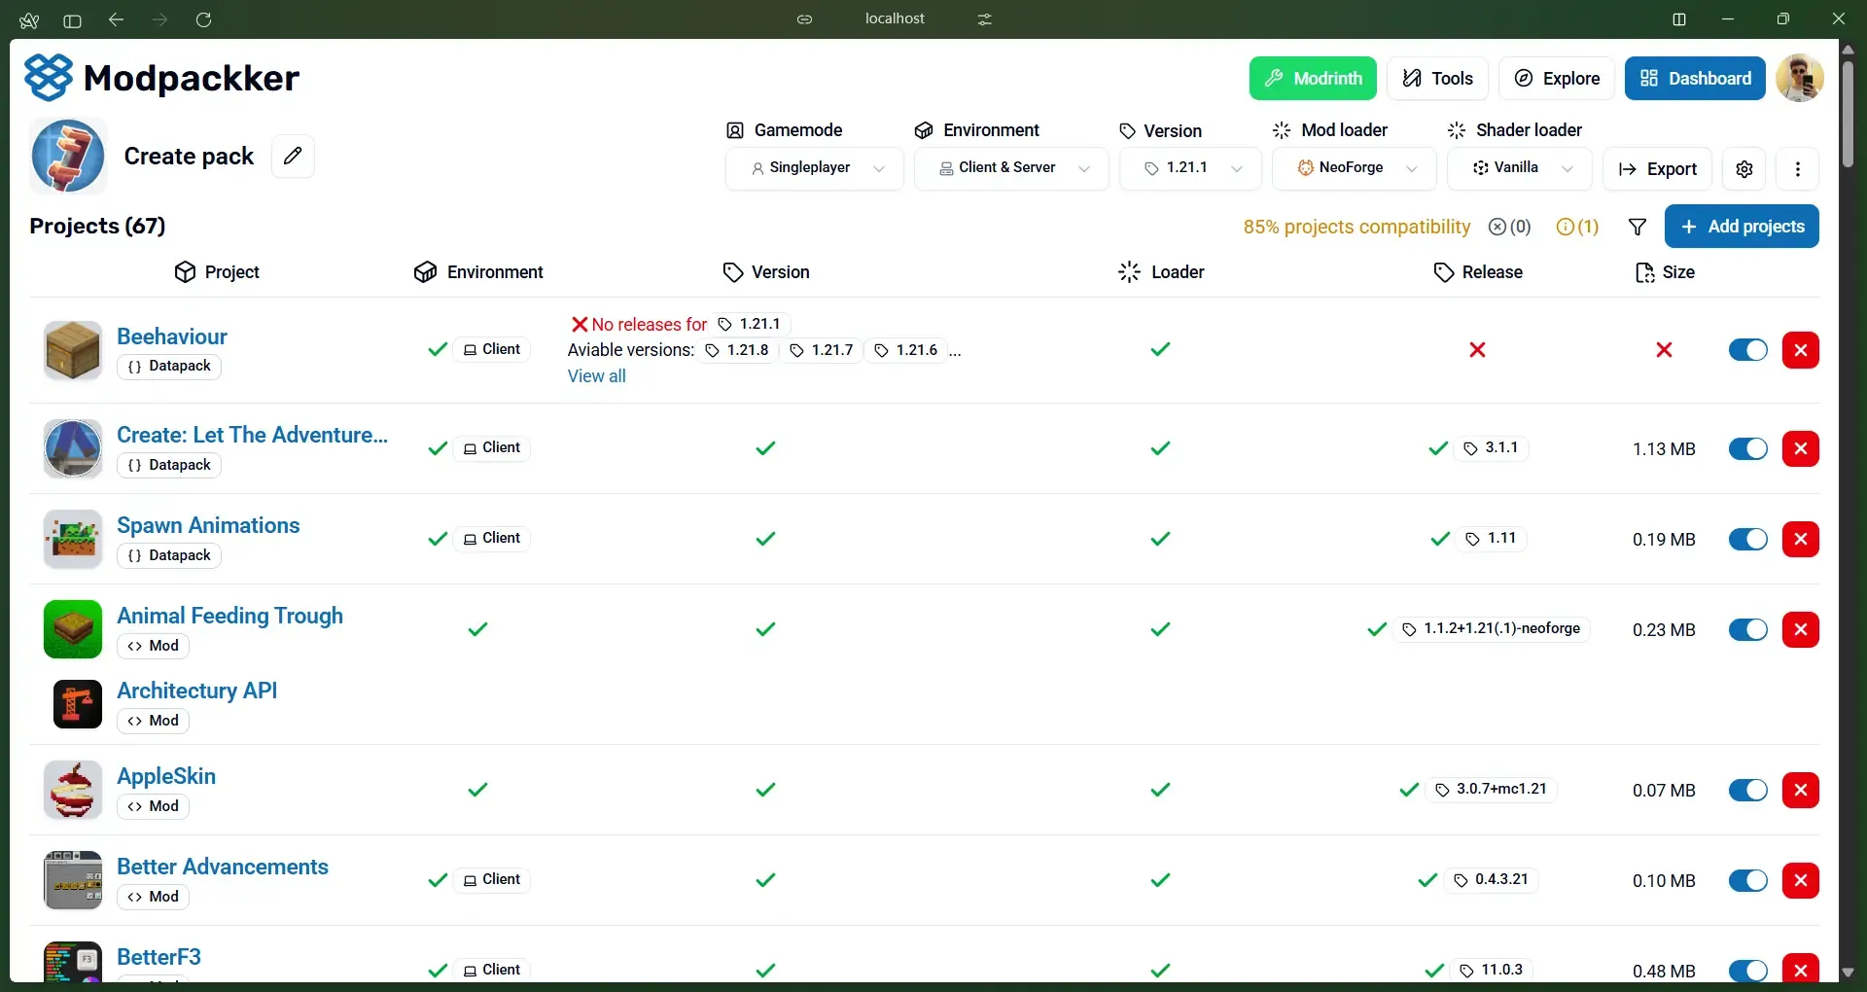1867x992 pixels.
Task: Expand the Singleplayer gamemode dropdown
Action: [x=815, y=168]
